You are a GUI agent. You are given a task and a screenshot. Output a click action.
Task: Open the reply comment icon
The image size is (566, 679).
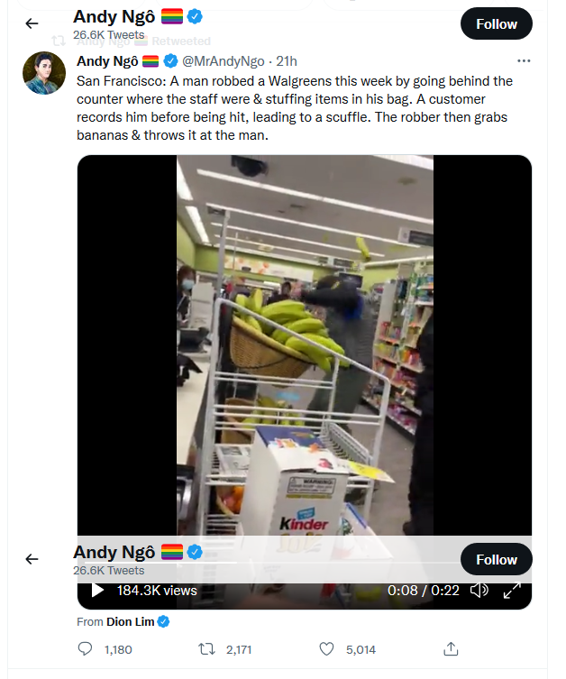coord(85,649)
